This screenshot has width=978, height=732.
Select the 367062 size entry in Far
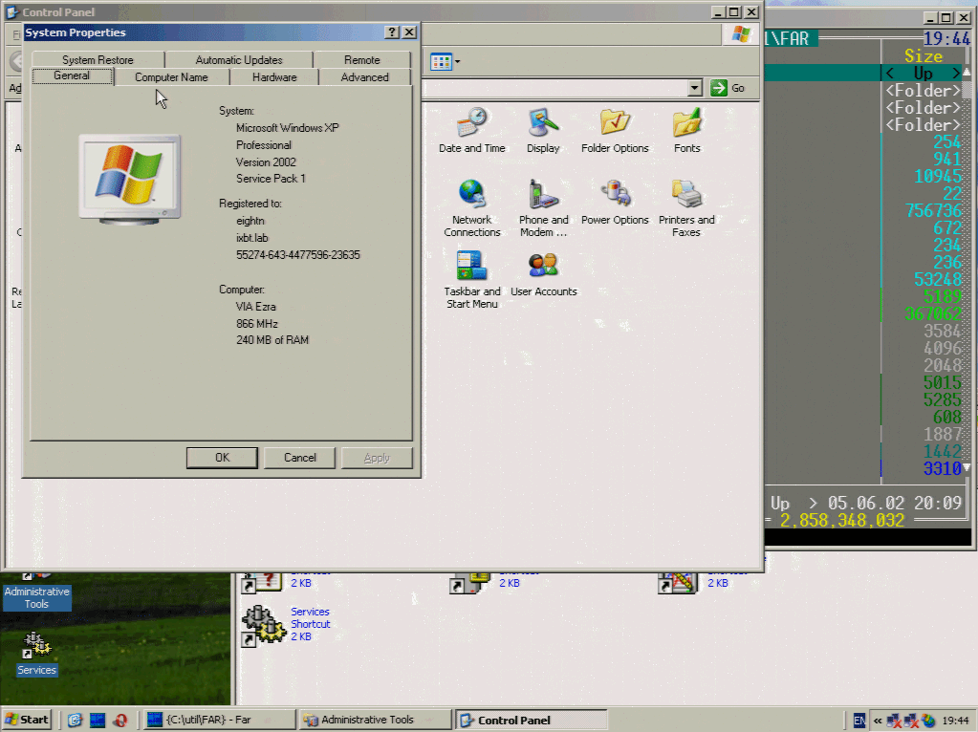pyautogui.click(x=934, y=313)
